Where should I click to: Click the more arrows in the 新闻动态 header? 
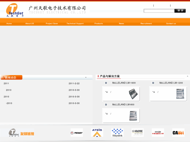86,77
